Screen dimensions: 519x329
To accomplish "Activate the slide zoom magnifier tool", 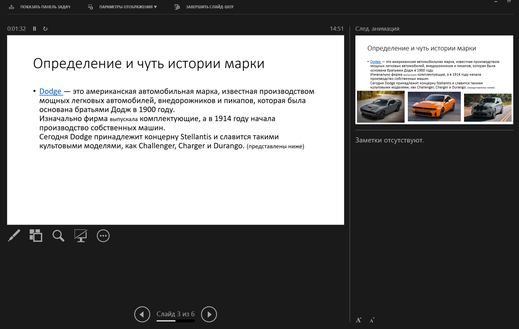I will pyautogui.click(x=58, y=236).
